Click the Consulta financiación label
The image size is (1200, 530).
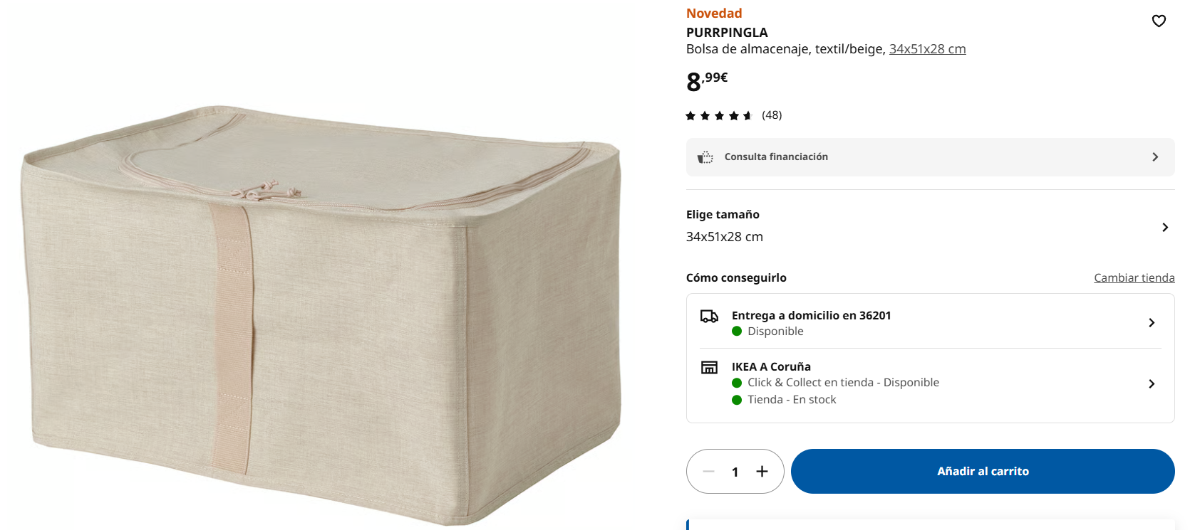point(776,157)
